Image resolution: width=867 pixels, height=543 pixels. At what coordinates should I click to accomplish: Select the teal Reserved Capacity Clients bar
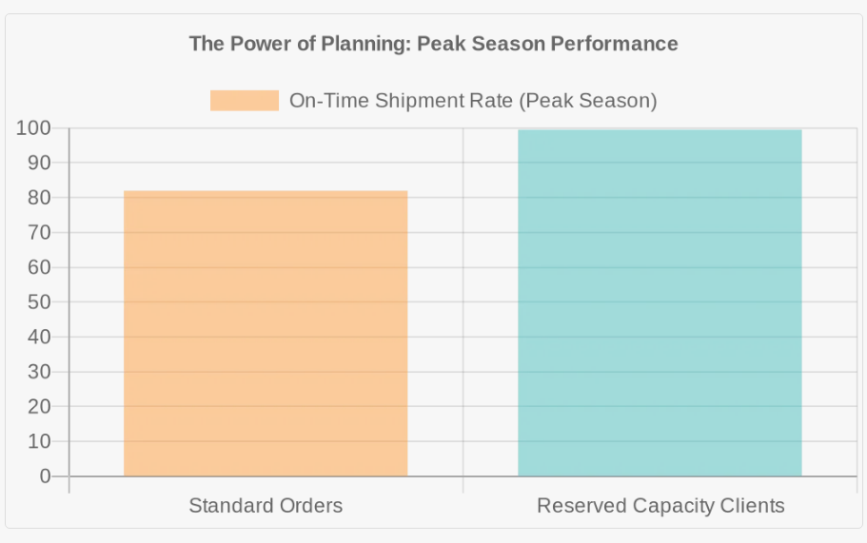coord(660,302)
